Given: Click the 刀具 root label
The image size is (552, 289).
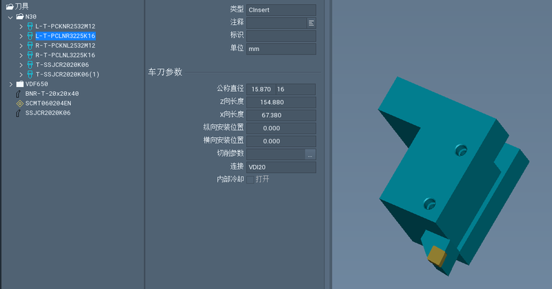Looking at the screenshot, I should [x=21, y=6].
